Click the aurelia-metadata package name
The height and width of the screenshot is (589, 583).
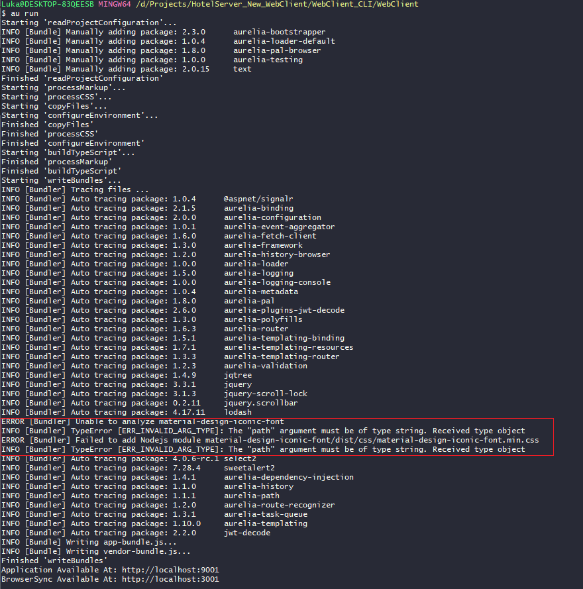coord(261,292)
